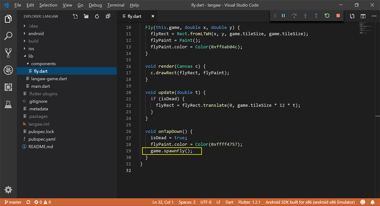
Task: Toggle split editor layout
Action: coord(363,16)
